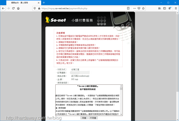Select the 優質金流 · 真心服務 tab
Viewport: 179px width, 121px height.
[23, 3]
